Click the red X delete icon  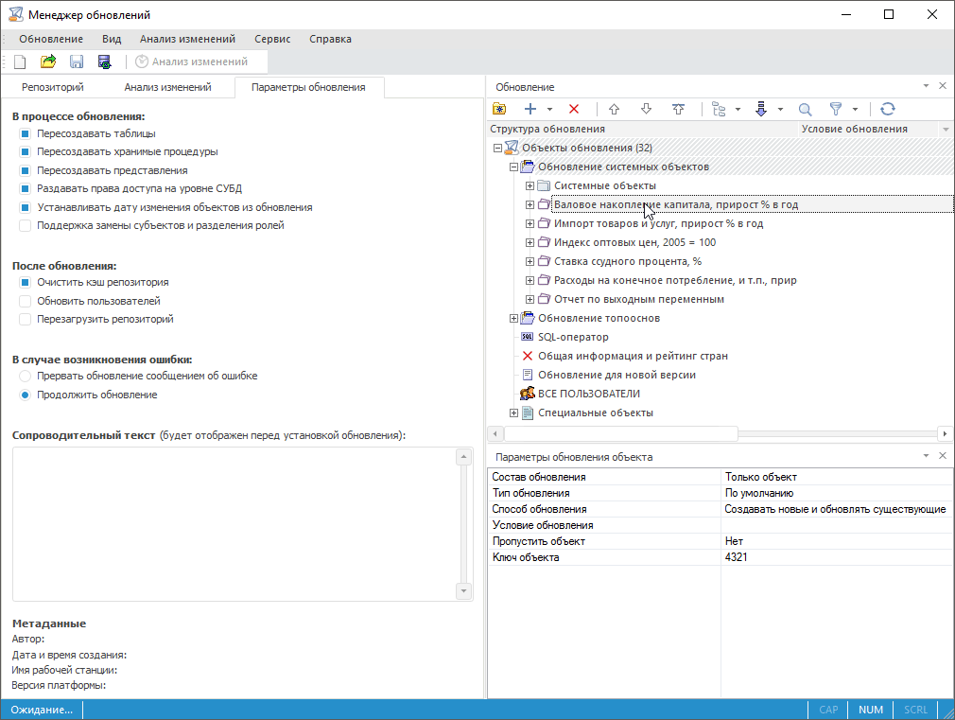(574, 109)
